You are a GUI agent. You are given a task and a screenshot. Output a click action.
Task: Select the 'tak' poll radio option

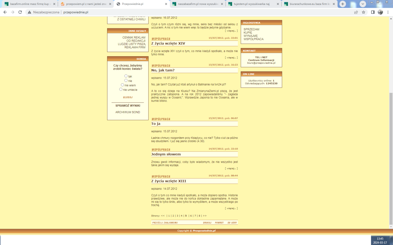[126, 76]
